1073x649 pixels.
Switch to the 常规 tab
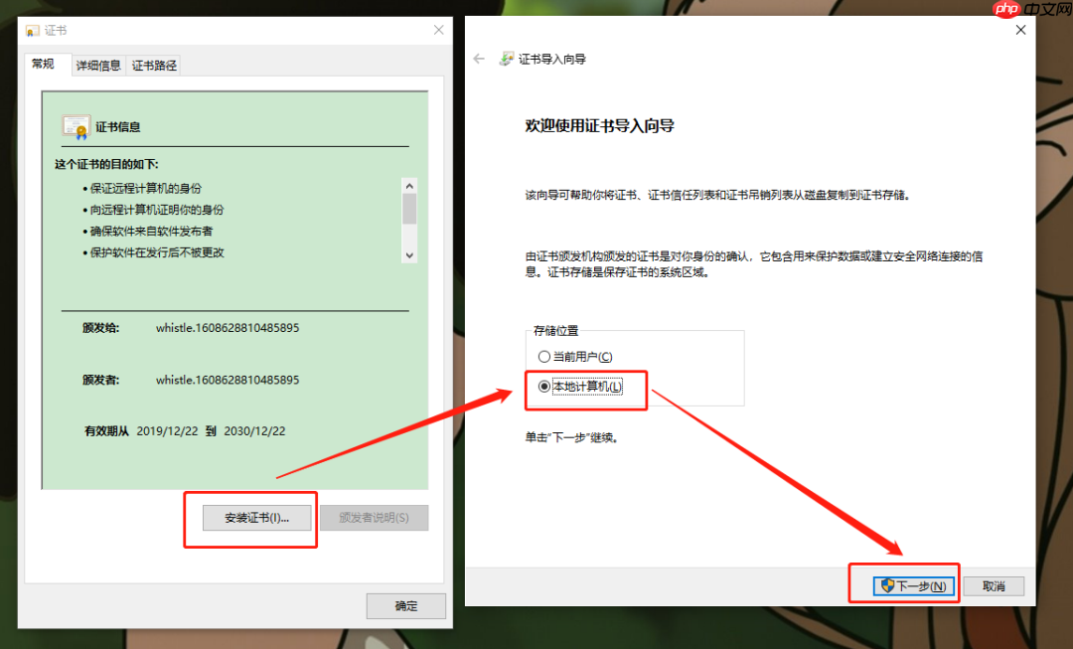[x=46, y=65]
